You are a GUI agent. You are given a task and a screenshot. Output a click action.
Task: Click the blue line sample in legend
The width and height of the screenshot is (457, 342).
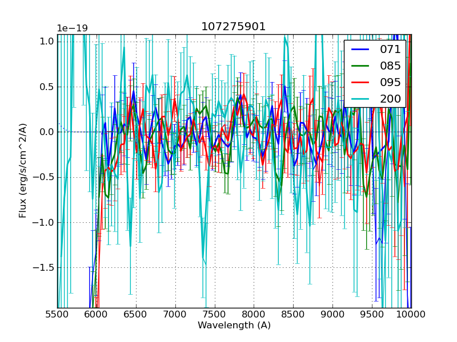click(x=360, y=50)
